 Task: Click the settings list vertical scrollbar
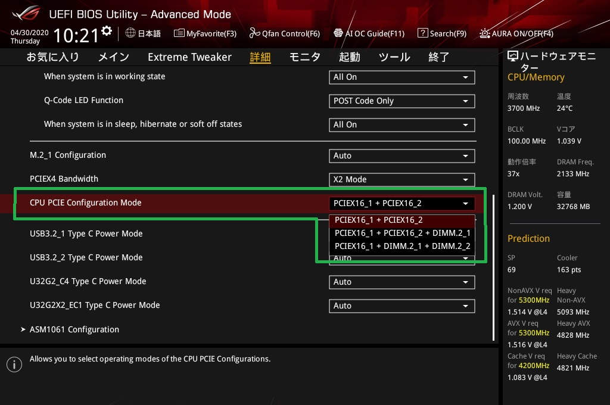(493, 267)
